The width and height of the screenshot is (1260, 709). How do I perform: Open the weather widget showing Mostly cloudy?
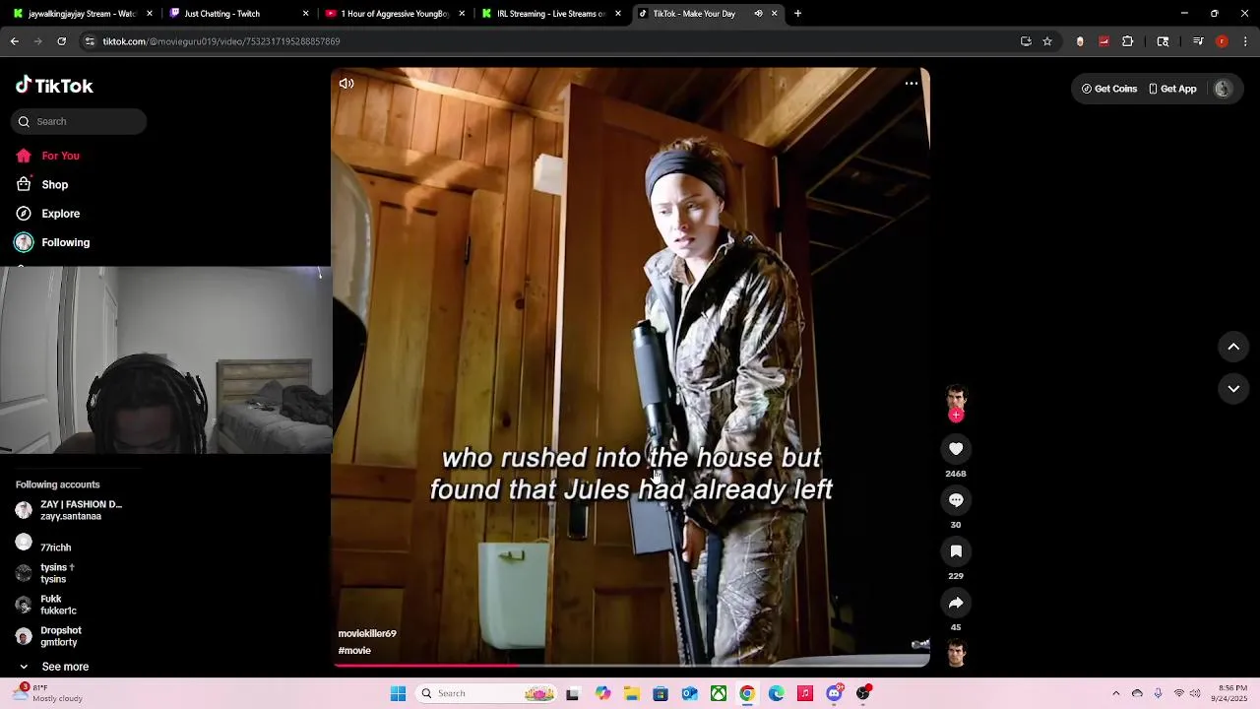tap(47, 693)
